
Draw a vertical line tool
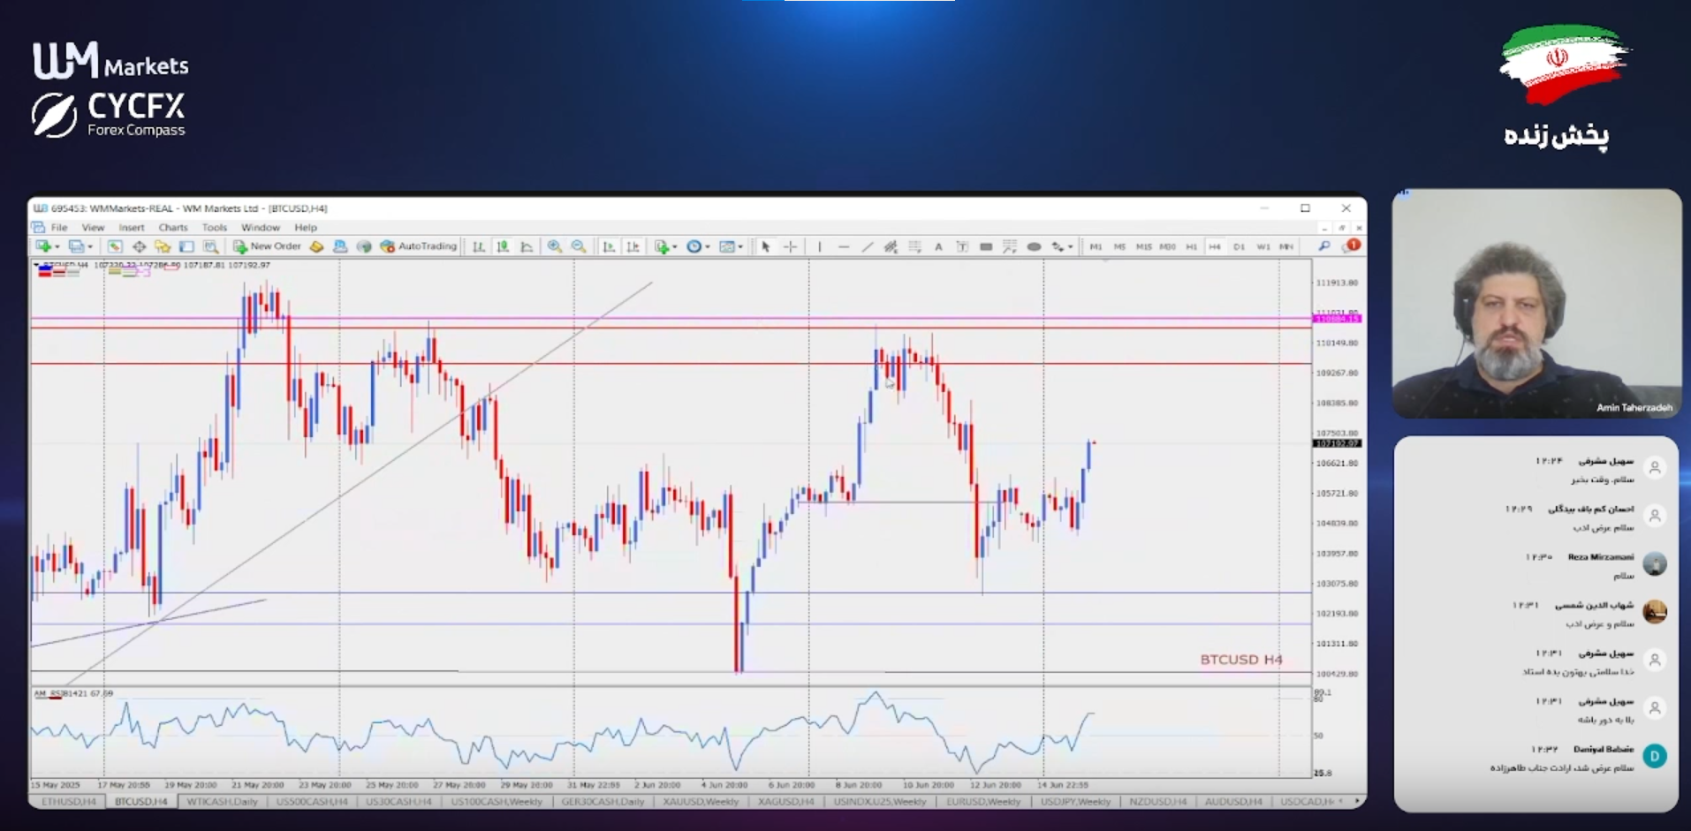coord(820,247)
